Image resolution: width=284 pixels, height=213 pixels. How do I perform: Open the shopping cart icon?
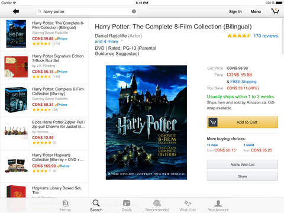click(275, 11)
